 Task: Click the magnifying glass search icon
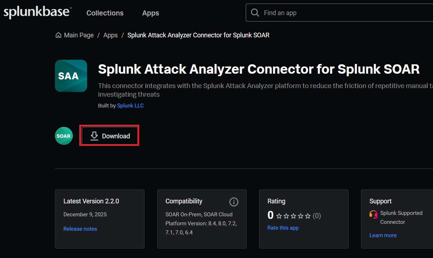255,13
